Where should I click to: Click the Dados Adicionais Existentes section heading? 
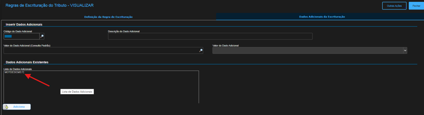[x=27, y=62]
